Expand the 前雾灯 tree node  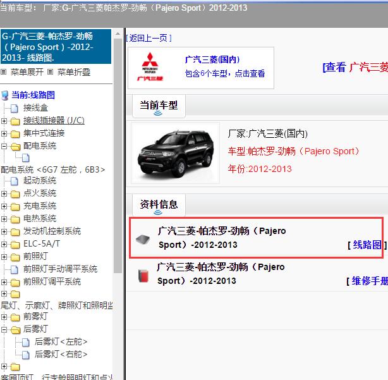coord(4,317)
